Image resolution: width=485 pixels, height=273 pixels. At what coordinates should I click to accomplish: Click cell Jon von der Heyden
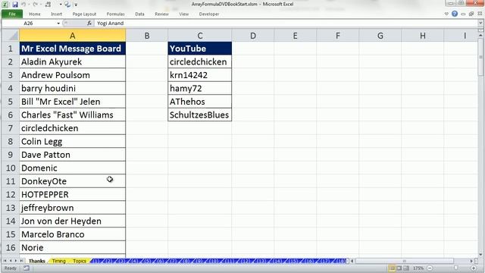(73, 221)
